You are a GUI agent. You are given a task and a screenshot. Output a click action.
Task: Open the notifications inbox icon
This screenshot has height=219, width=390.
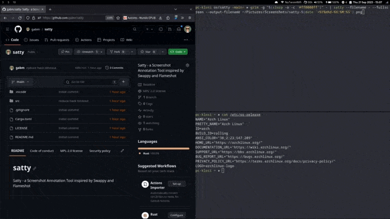pos(179,29)
